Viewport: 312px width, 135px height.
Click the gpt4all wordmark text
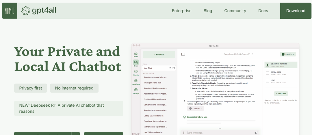(44, 10)
